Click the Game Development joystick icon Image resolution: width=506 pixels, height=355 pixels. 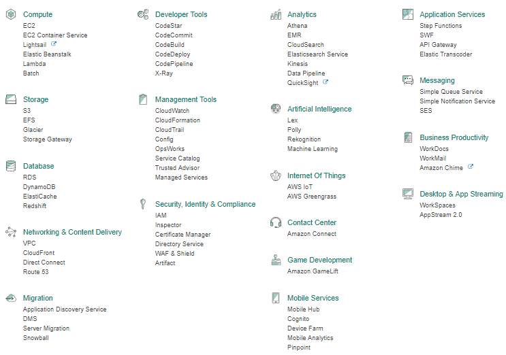pyautogui.click(x=276, y=260)
